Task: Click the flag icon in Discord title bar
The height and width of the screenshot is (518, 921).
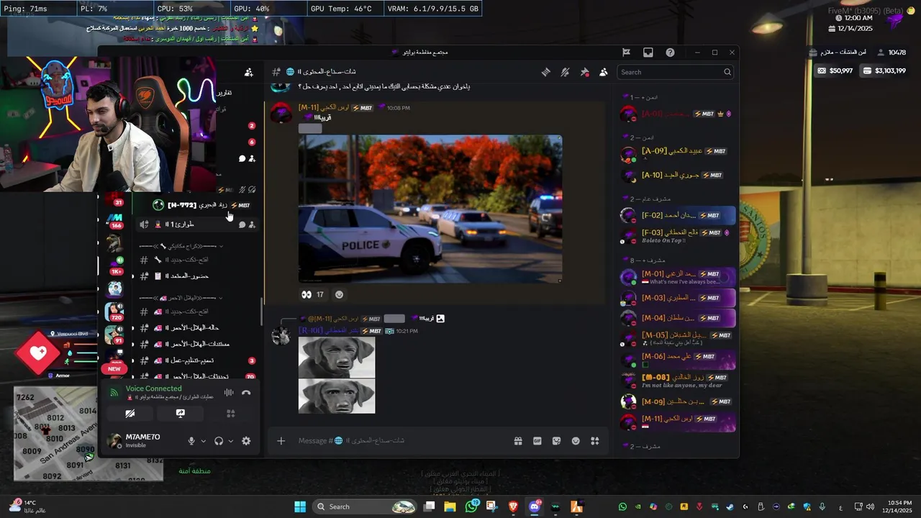Action: [627, 53]
